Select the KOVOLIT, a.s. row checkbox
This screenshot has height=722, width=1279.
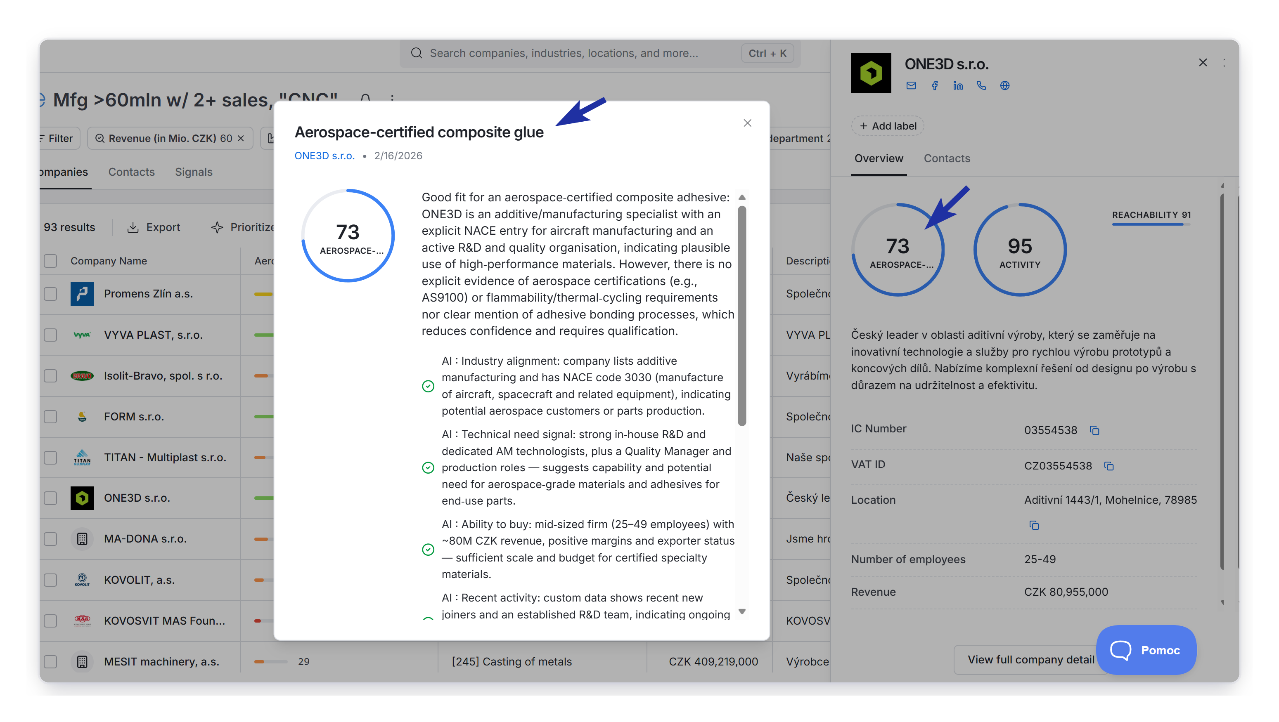50,580
